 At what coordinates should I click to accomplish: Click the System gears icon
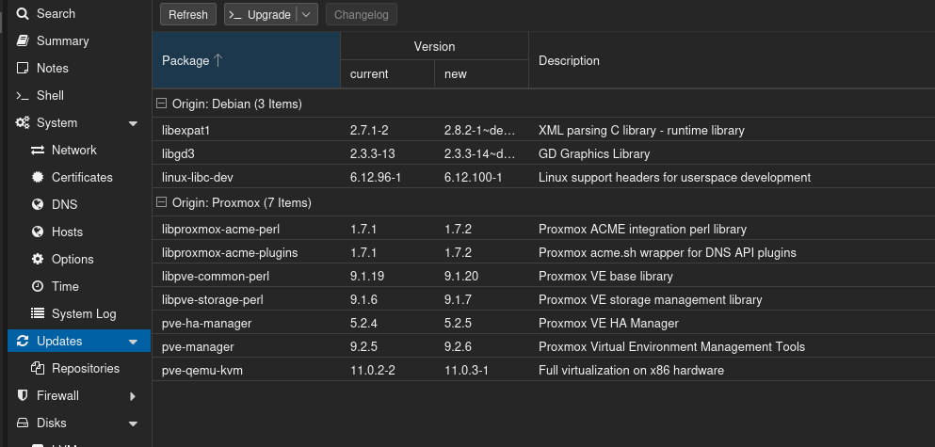(23, 122)
